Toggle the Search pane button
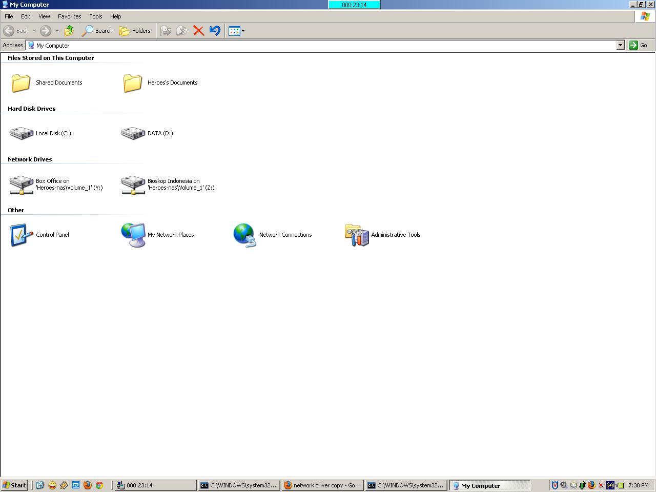The height and width of the screenshot is (492, 656). [x=97, y=31]
